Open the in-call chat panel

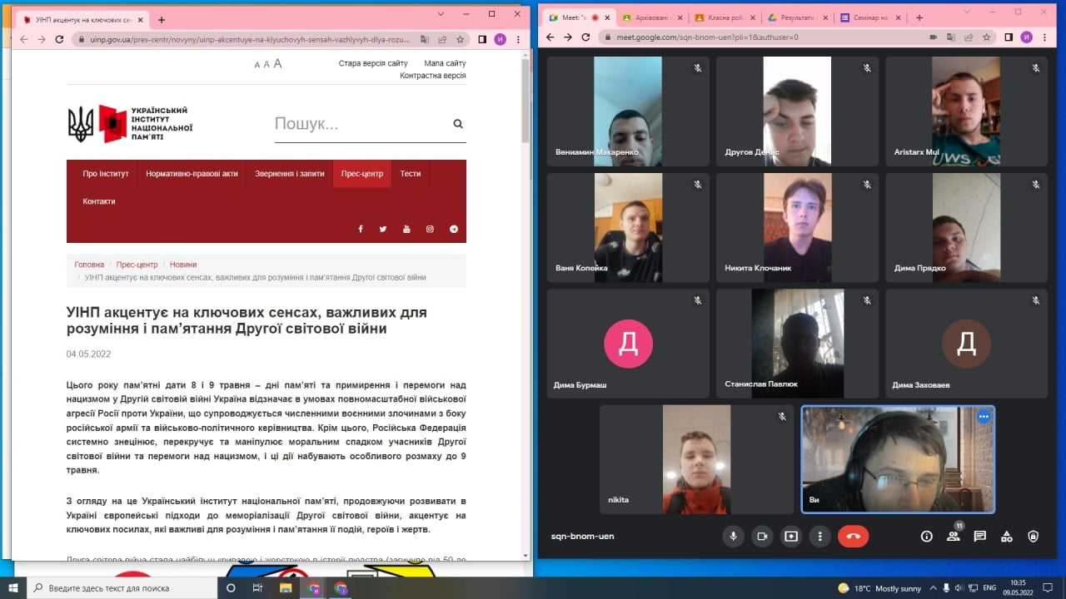tap(980, 537)
